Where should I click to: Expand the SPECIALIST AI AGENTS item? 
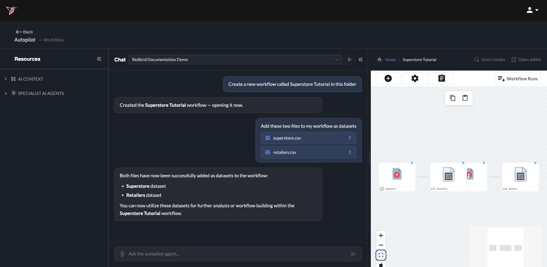point(6,93)
